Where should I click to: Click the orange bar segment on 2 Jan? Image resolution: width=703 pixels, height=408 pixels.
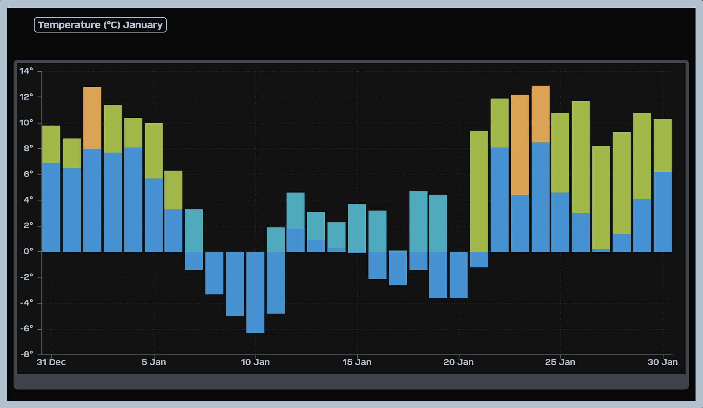point(92,118)
